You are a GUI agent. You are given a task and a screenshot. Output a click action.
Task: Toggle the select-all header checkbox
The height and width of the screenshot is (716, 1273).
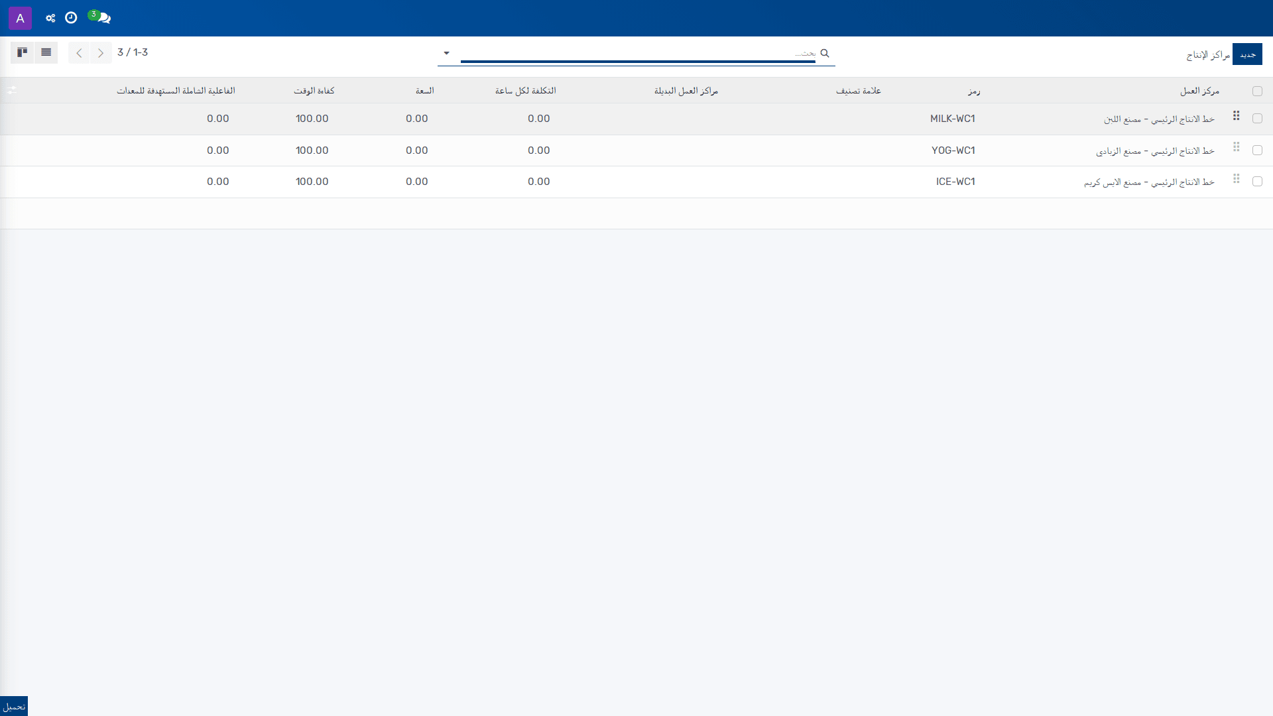(1257, 91)
